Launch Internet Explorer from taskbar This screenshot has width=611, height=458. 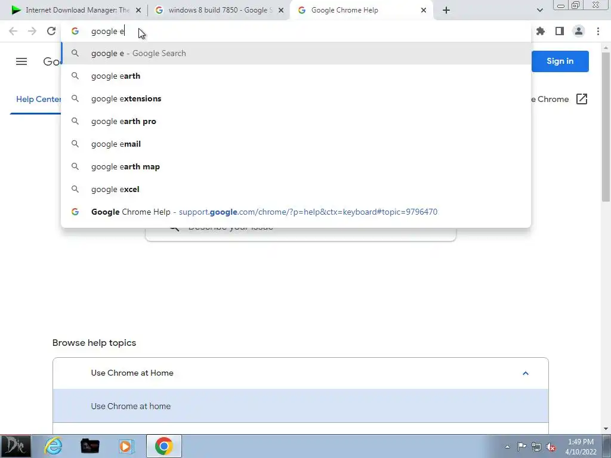53,446
